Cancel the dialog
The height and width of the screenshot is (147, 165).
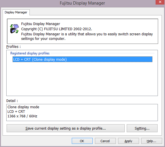tap(105, 141)
